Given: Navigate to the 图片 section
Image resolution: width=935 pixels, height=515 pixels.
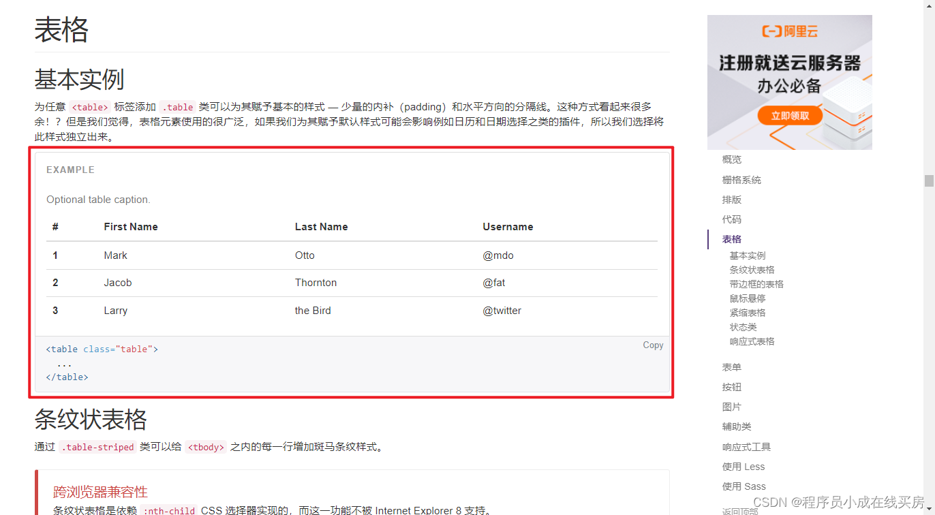Looking at the screenshot, I should (x=731, y=406).
